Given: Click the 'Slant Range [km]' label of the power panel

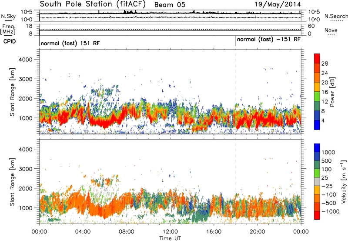Looking at the screenshot, I should (12, 92).
